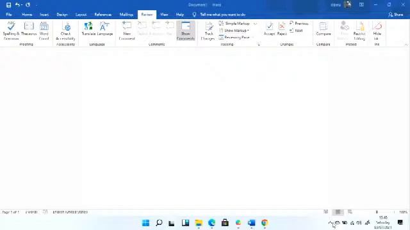Screen dimensions: 410x230
Task: Click the 100% zoom level
Action: tap(403, 212)
